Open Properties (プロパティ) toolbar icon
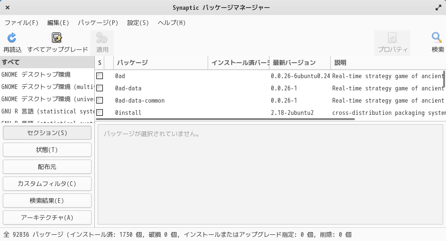The width and height of the screenshot is (446, 241). pyautogui.click(x=392, y=38)
